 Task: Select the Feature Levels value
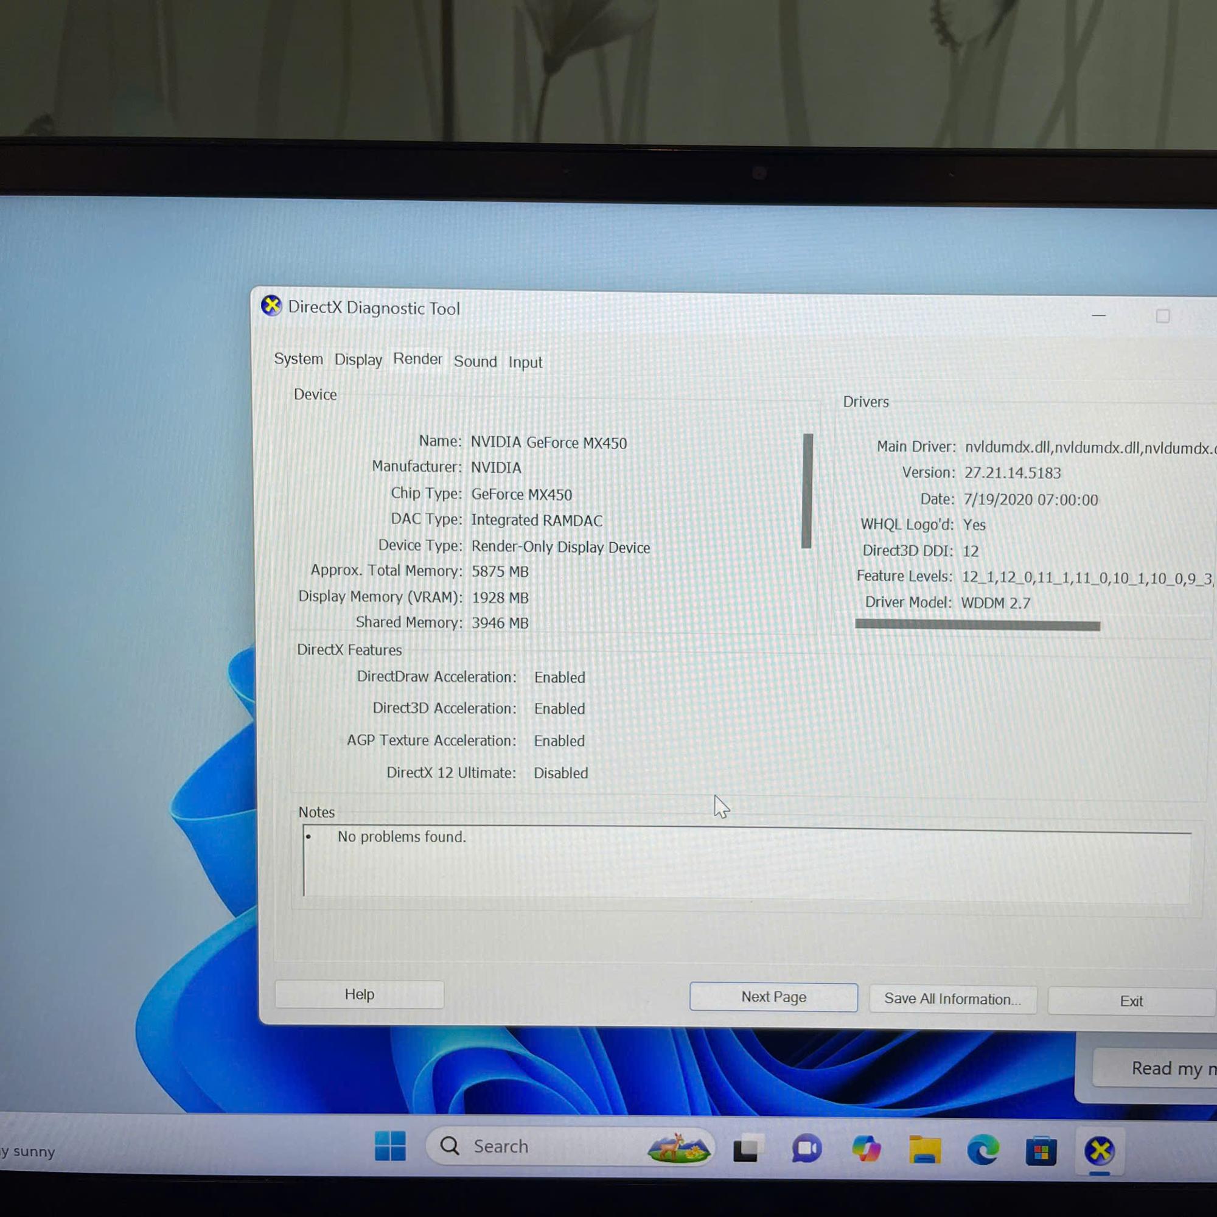point(1088,577)
